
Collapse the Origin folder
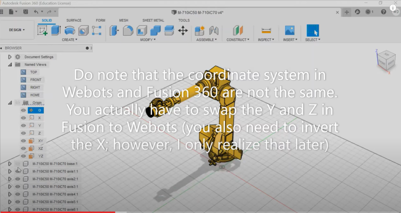click(10, 103)
